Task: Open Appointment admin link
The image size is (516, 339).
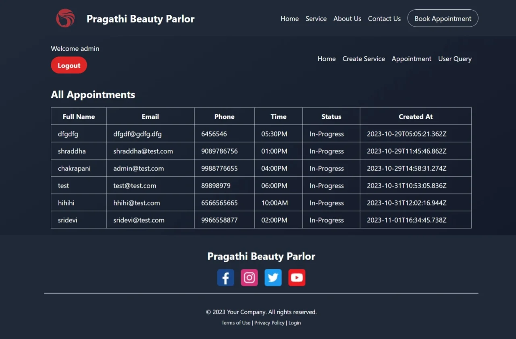Action: click(x=412, y=59)
